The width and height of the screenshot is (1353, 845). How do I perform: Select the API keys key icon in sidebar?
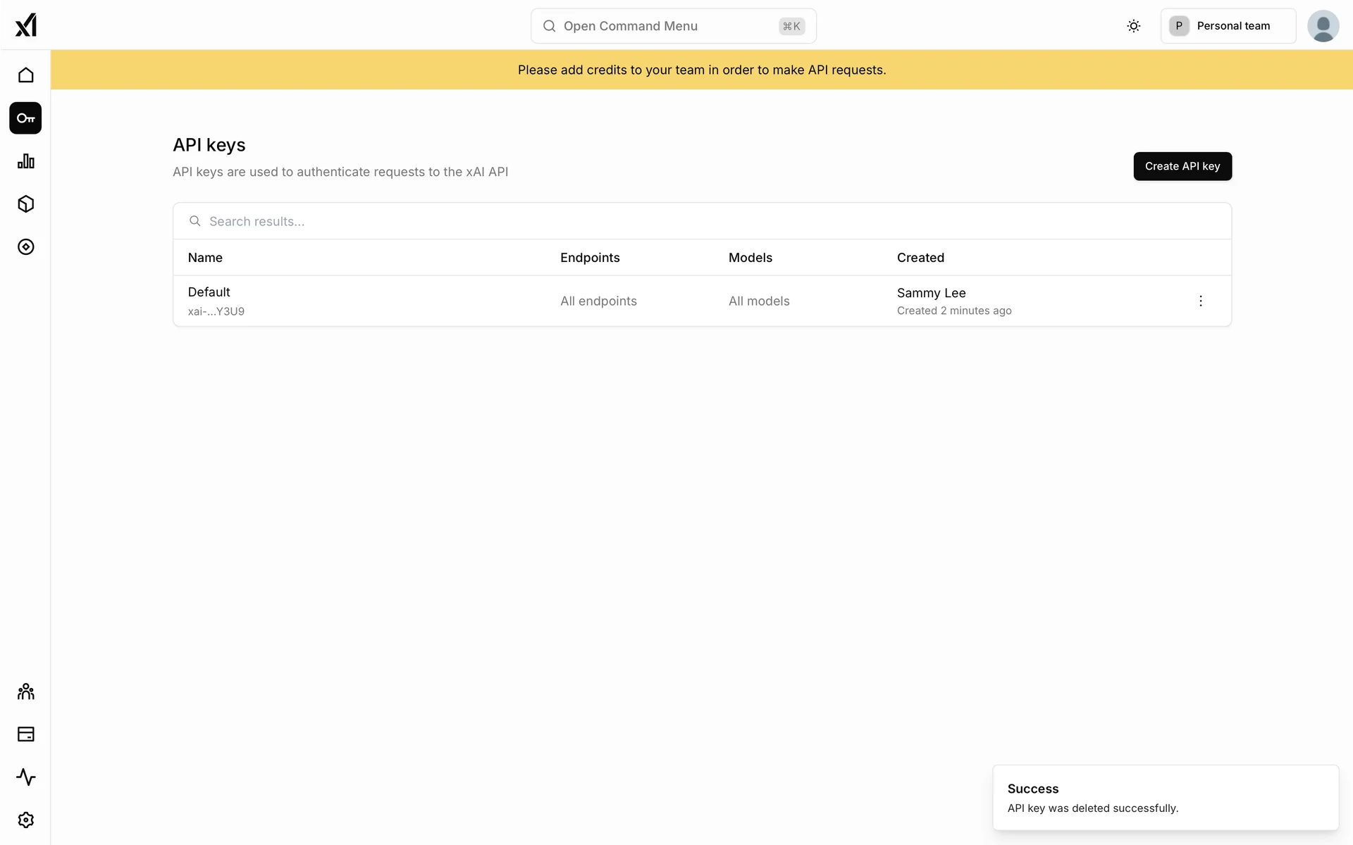[25, 118]
